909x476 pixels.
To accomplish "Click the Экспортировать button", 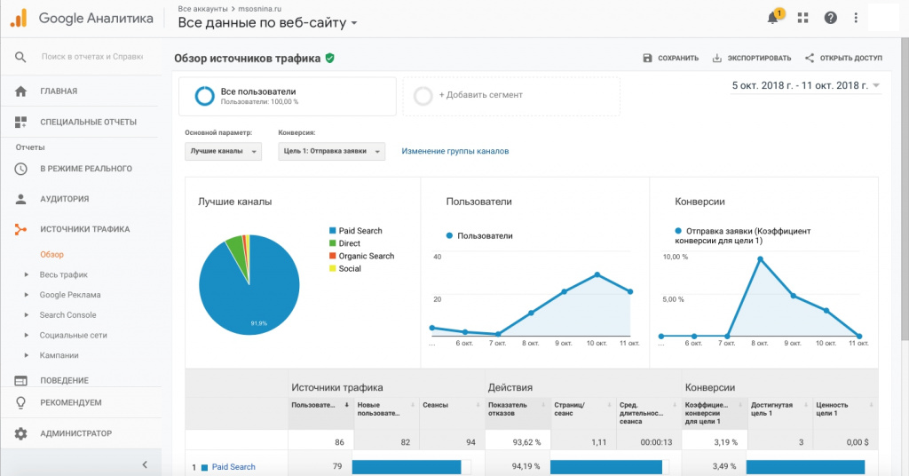I will click(751, 59).
